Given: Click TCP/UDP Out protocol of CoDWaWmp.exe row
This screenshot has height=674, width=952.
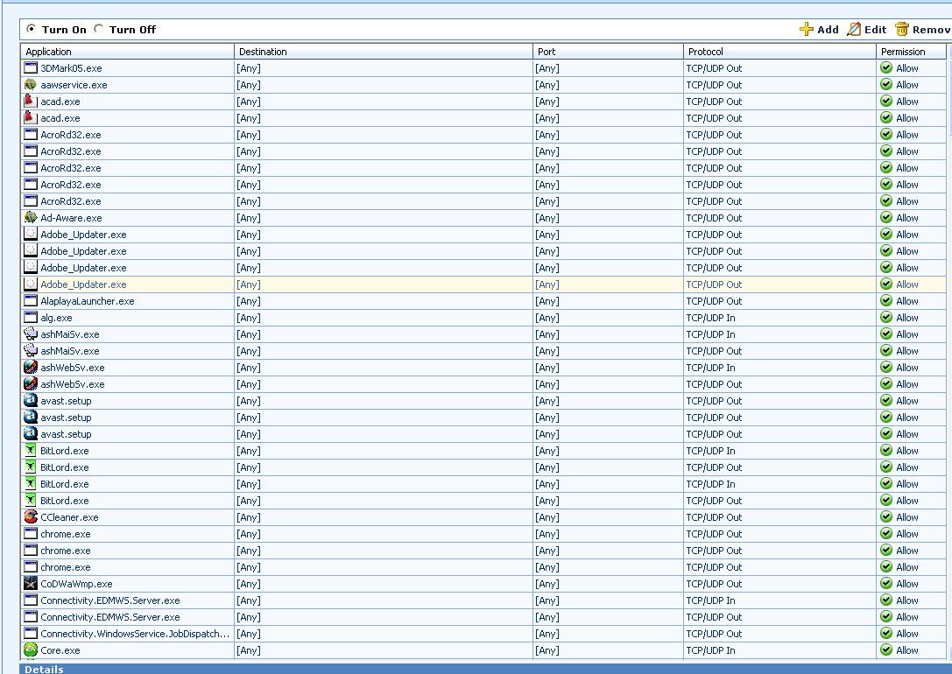Looking at the screenshot, I should click(714, 584).
